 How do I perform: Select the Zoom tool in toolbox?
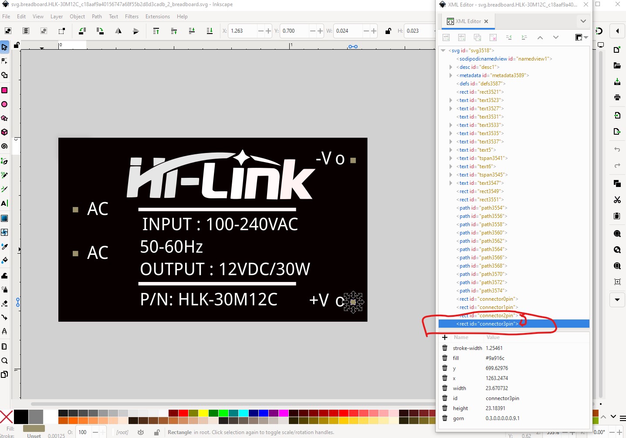point(4,360)
